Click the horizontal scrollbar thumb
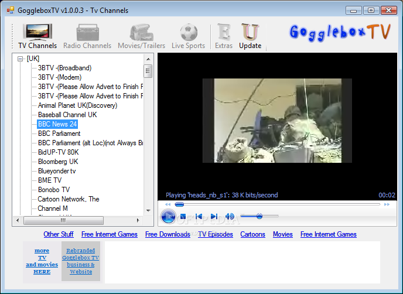Viewport: 403px width, 294px height. [x=63, y=220]
